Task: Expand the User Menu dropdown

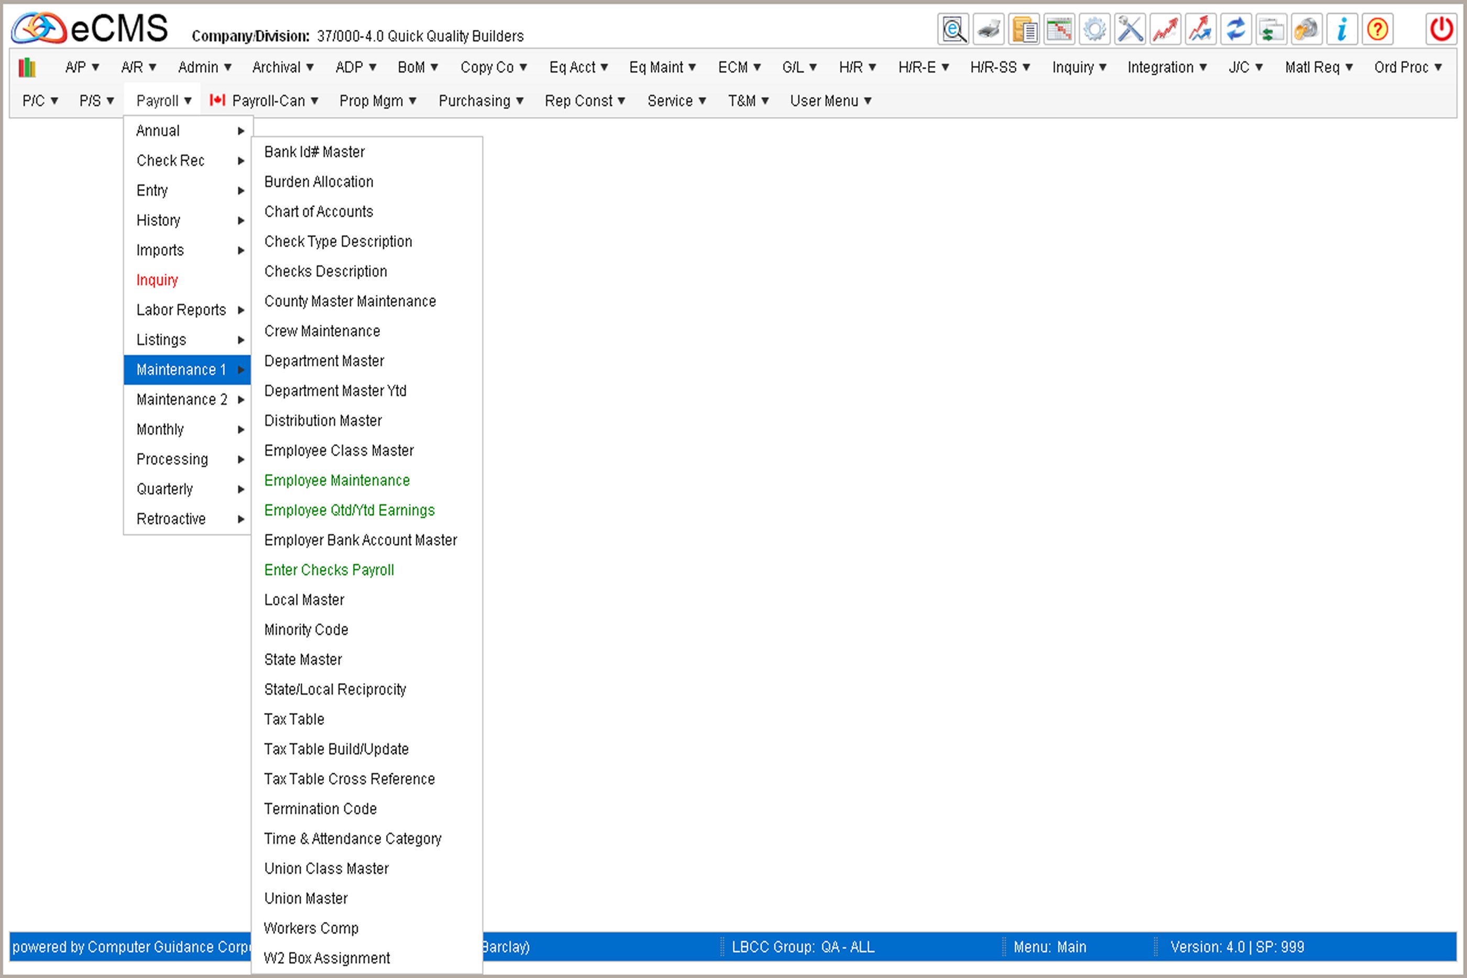Action: [x=830, y=101]
